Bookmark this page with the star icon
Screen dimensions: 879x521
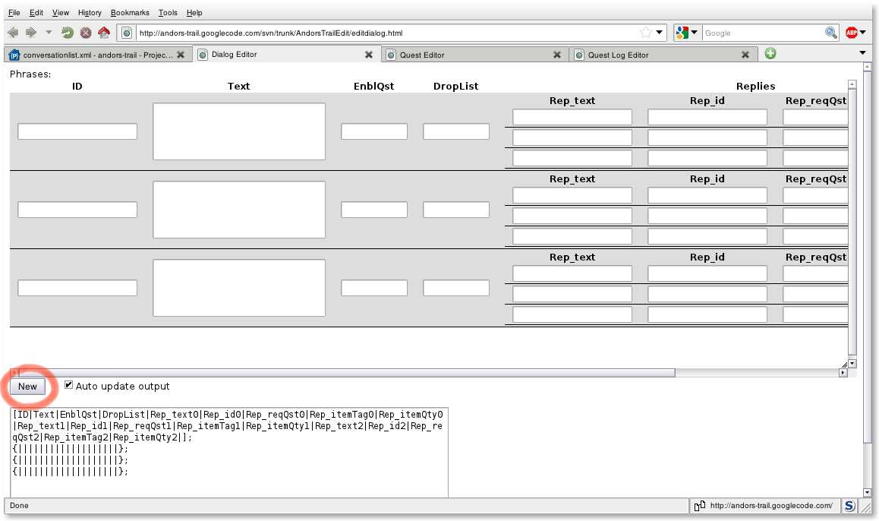645,33
